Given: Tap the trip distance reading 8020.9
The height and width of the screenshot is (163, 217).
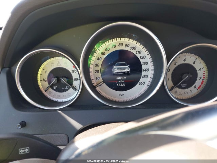Looking at the screenshot, I should 121,78.
